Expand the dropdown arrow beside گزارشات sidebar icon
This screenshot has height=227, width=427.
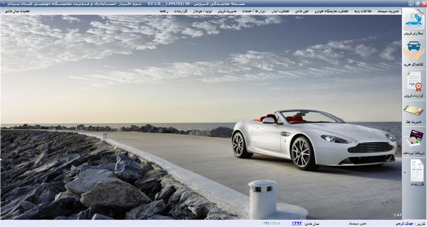click(405, 172)
